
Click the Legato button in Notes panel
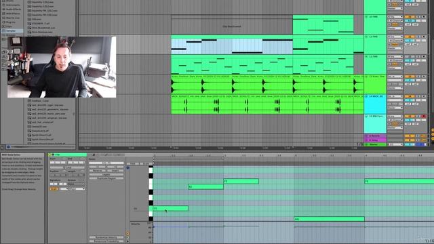click(x=106, y=175)
